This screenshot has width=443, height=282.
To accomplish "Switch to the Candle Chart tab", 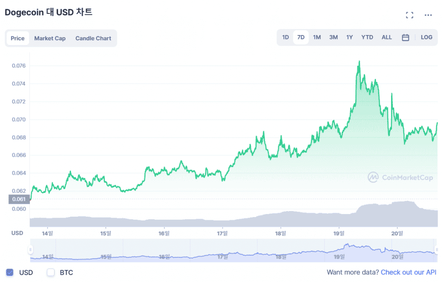I will click(x=93, y=38).
